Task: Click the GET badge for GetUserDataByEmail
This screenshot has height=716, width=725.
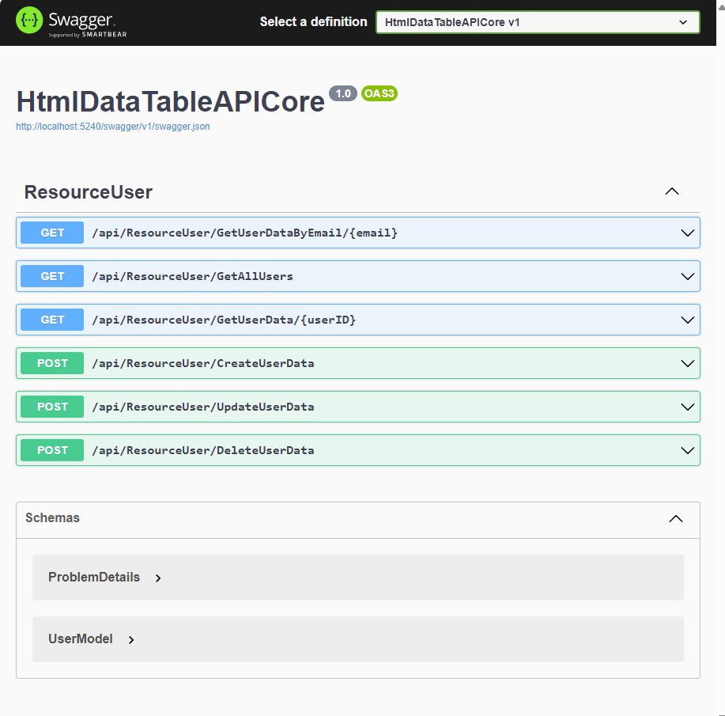Action: 52,233
